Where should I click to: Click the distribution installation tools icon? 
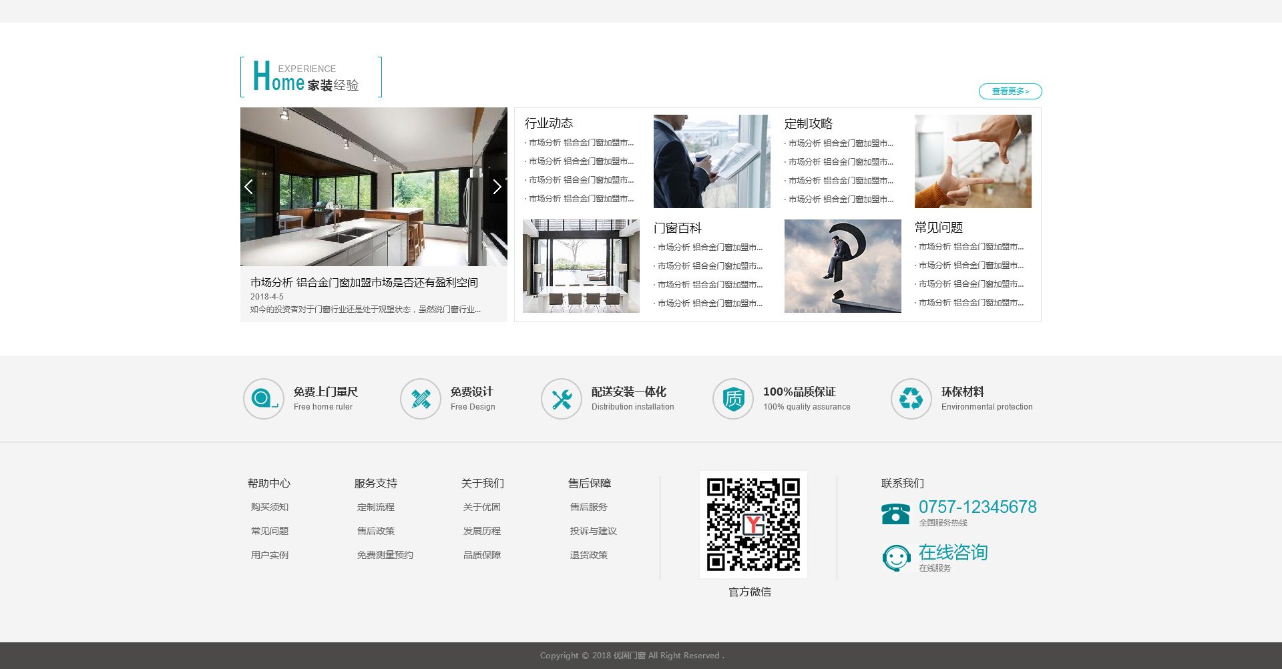tap(561, 399)
